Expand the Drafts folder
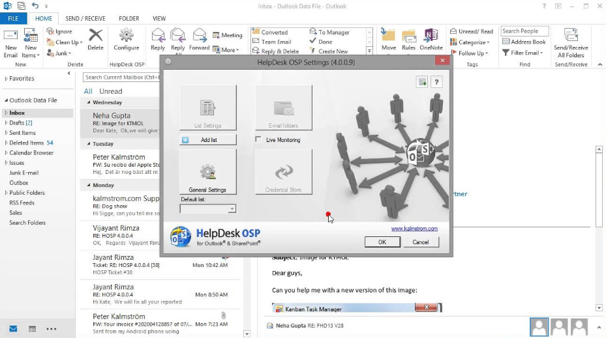606x338 pixels. pyautogui.click(x=6, y=122)
